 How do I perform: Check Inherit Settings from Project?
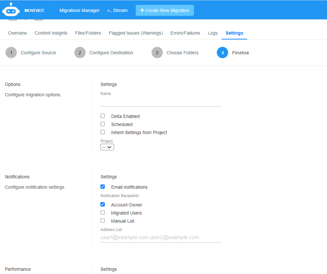pos(103,132)
